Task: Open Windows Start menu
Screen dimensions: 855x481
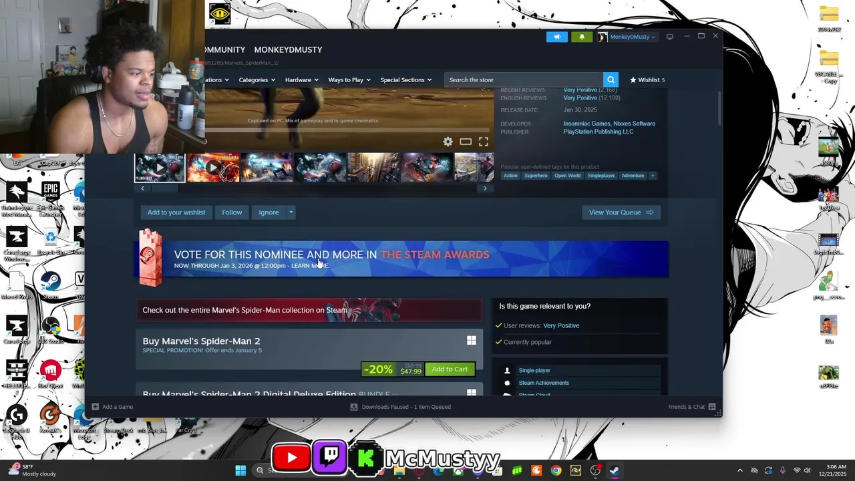Action: [240, 470]
